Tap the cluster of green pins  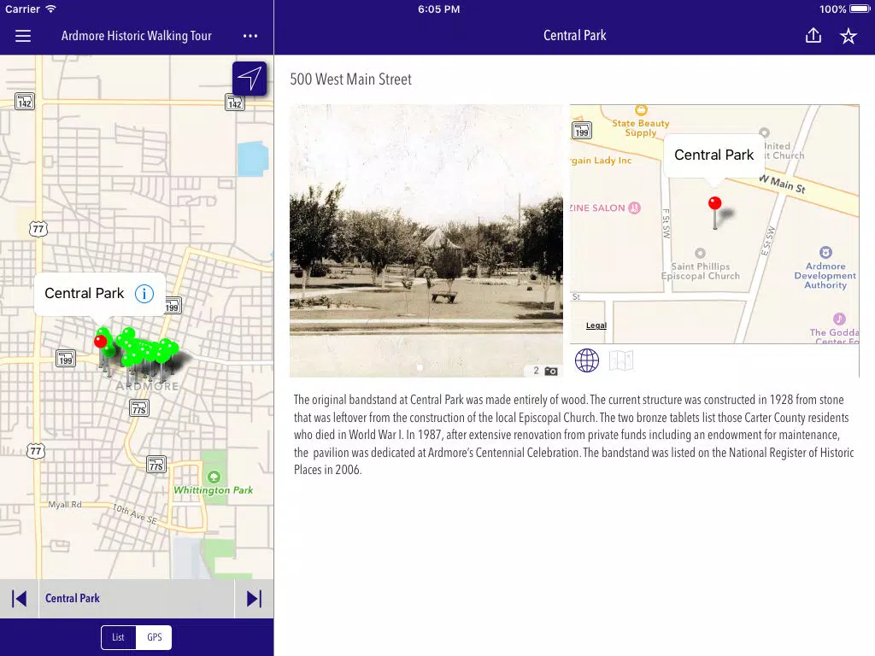147,348
